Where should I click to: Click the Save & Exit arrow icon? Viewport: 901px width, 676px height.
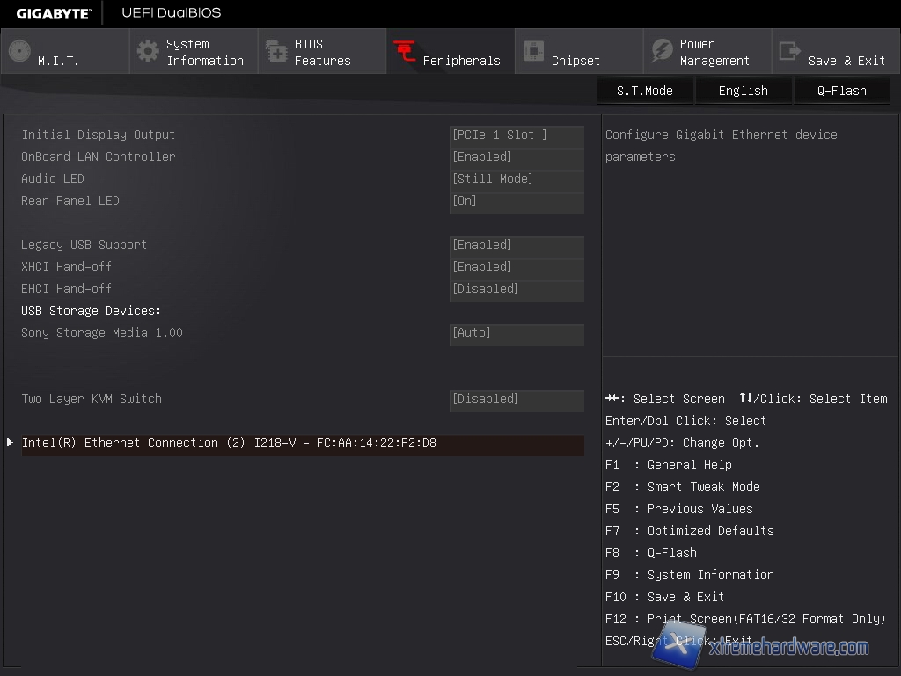click(790, 51)
